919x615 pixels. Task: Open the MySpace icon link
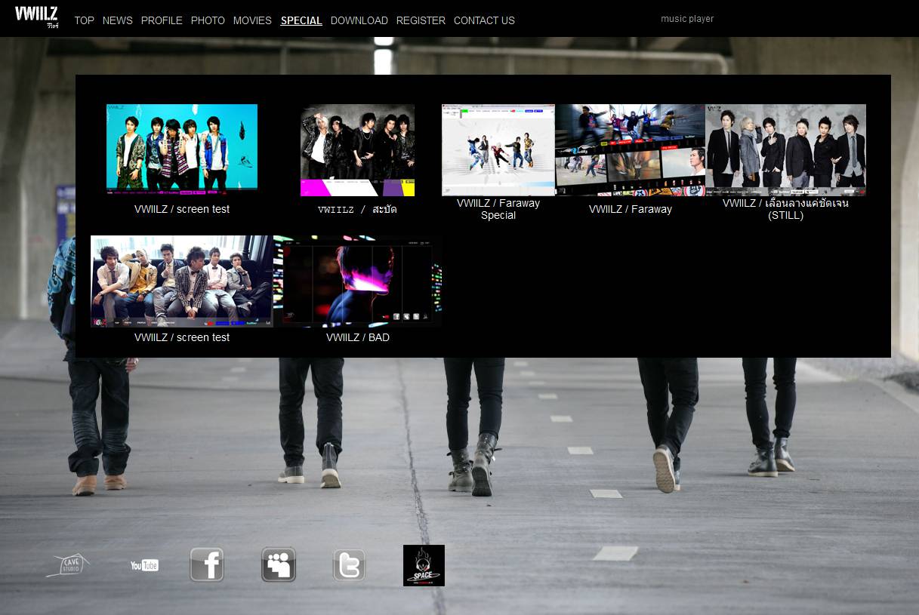tap(279, 565)
